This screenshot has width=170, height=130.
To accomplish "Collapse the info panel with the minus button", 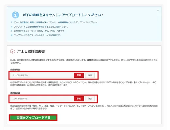I will (x=158, y=10).
